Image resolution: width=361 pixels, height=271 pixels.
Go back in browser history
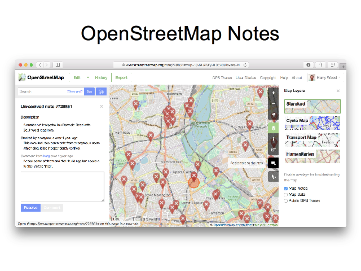point(40,65)
